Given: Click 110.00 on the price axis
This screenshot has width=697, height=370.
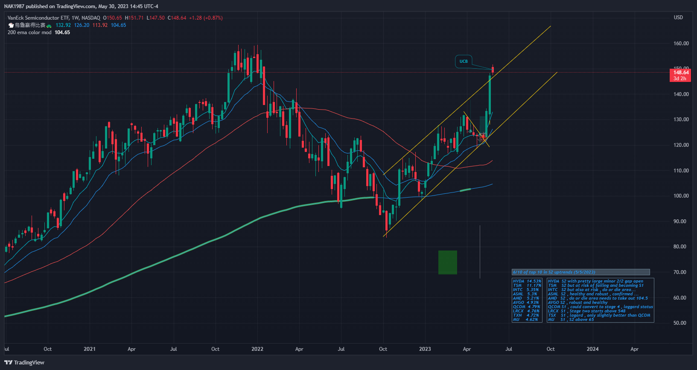Looking at the screenshot, I should (x=681, y=171).
